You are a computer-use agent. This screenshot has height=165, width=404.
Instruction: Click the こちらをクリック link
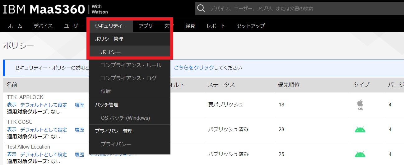pyautogui.click(x=194, y=68)
